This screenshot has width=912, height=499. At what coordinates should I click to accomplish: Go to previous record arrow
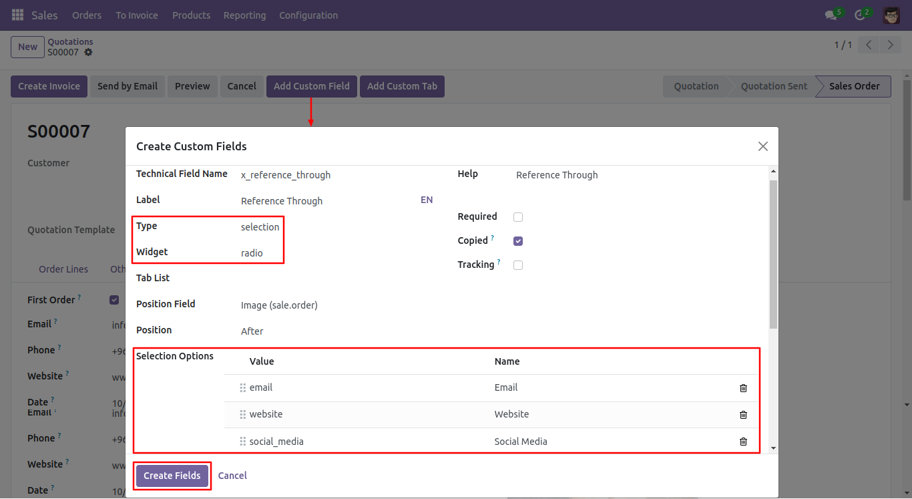pos(869,45)
